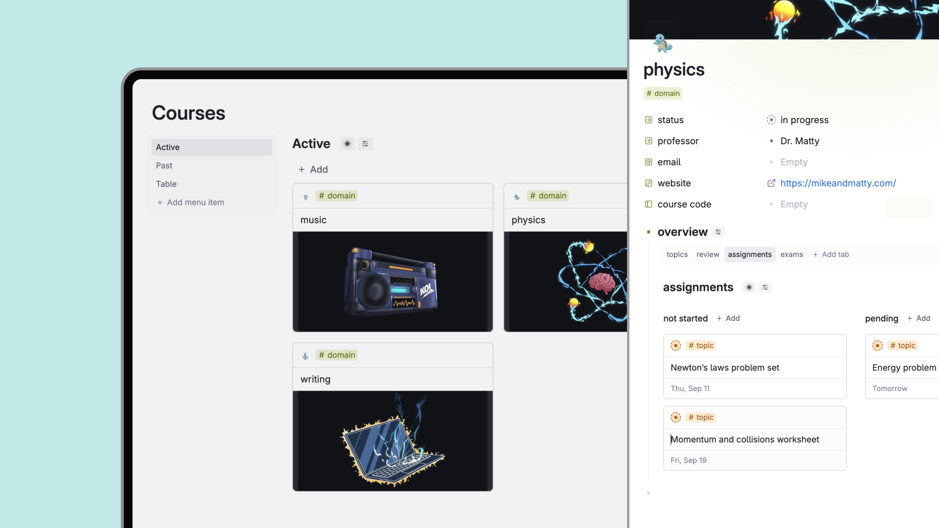Click the physics card's small icon
Image resolution: width=939 pixels, height=528 pixels.
[517, 197]
